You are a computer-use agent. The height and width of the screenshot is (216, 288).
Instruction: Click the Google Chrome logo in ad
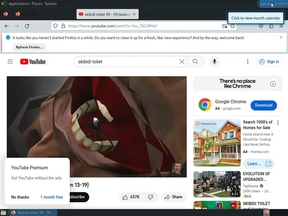click(205, 105)
